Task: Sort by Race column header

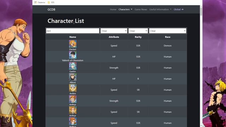Action: (x=168, y=37)
